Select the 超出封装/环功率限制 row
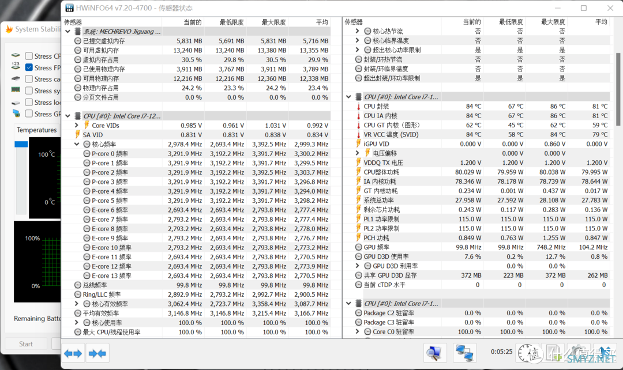The image size is (623, 370). point(476,78)
